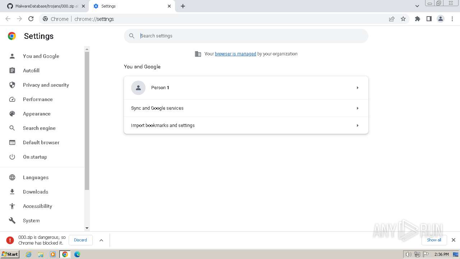The image size is (460, 259).
Task: Click the sidebar scroll down arrow
Action: coord(87,228)
